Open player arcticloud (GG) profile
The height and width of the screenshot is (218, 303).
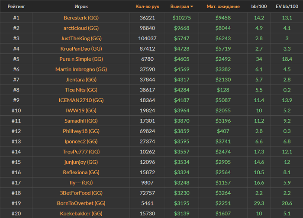click(x=82, y=28)
